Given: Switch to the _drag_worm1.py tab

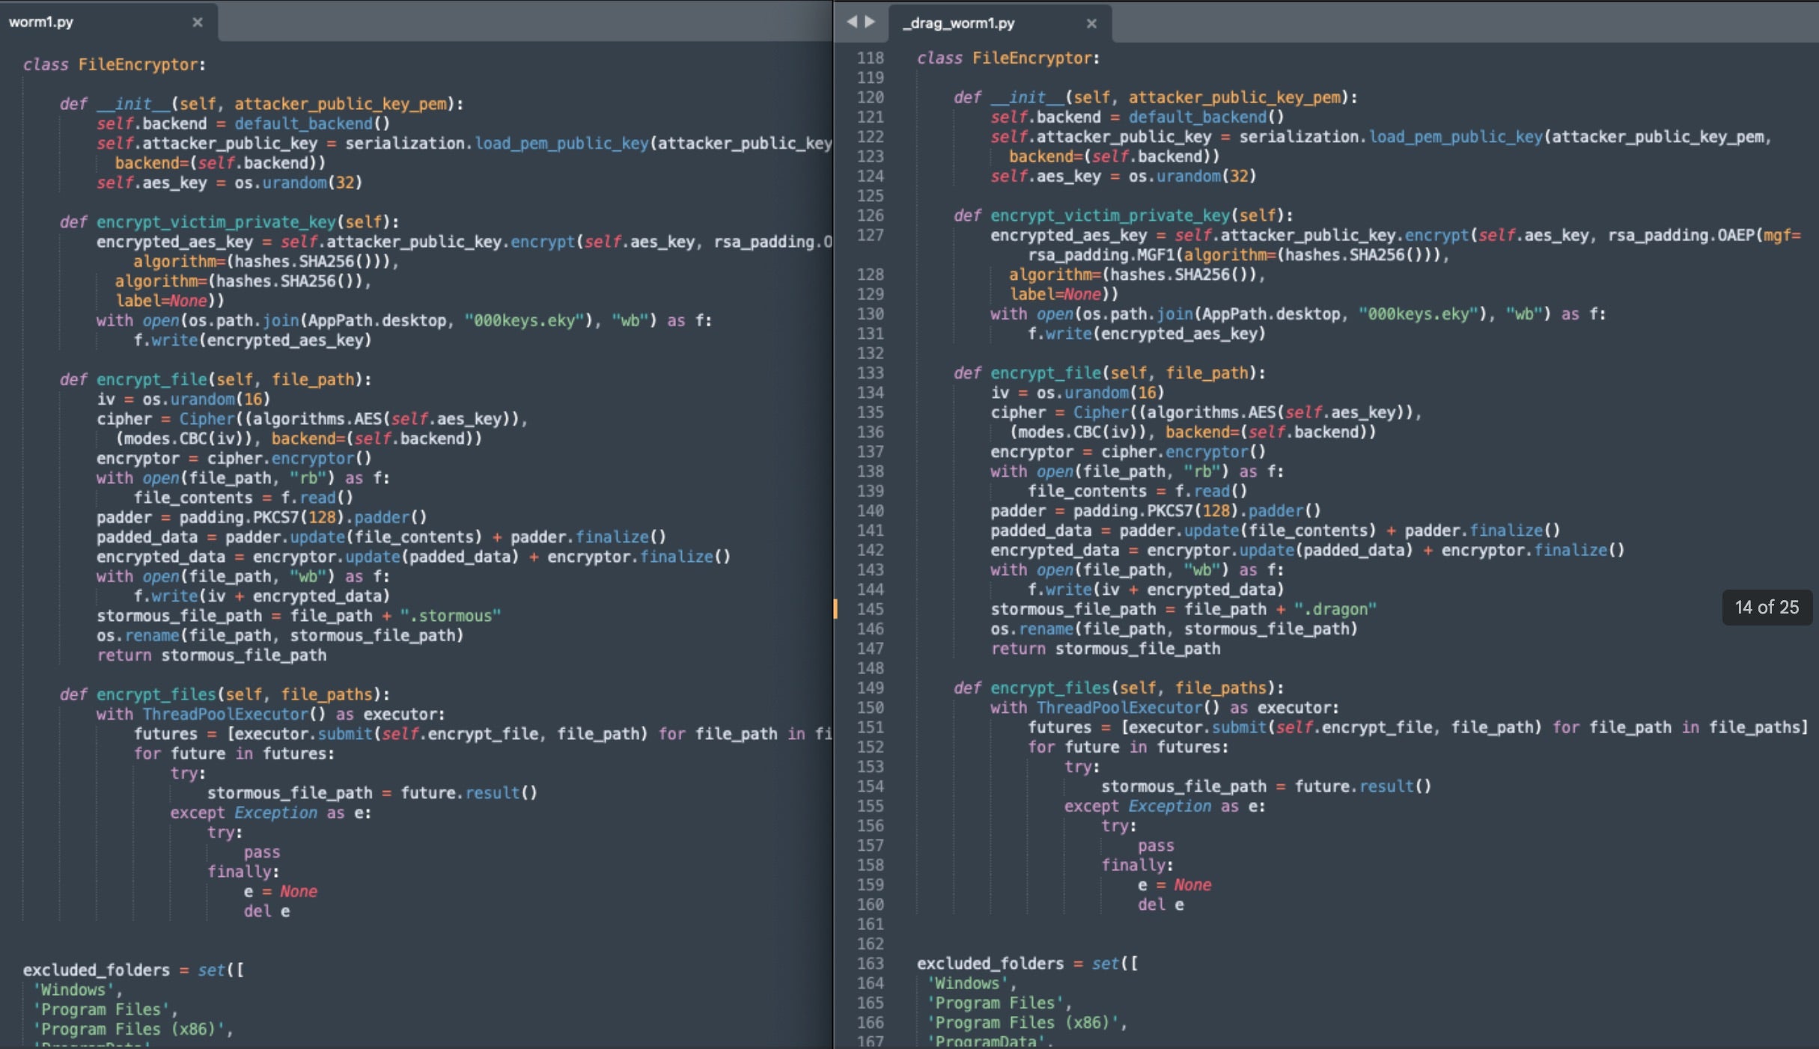Looking at the screenshot, I should click(x=958, y=23).
